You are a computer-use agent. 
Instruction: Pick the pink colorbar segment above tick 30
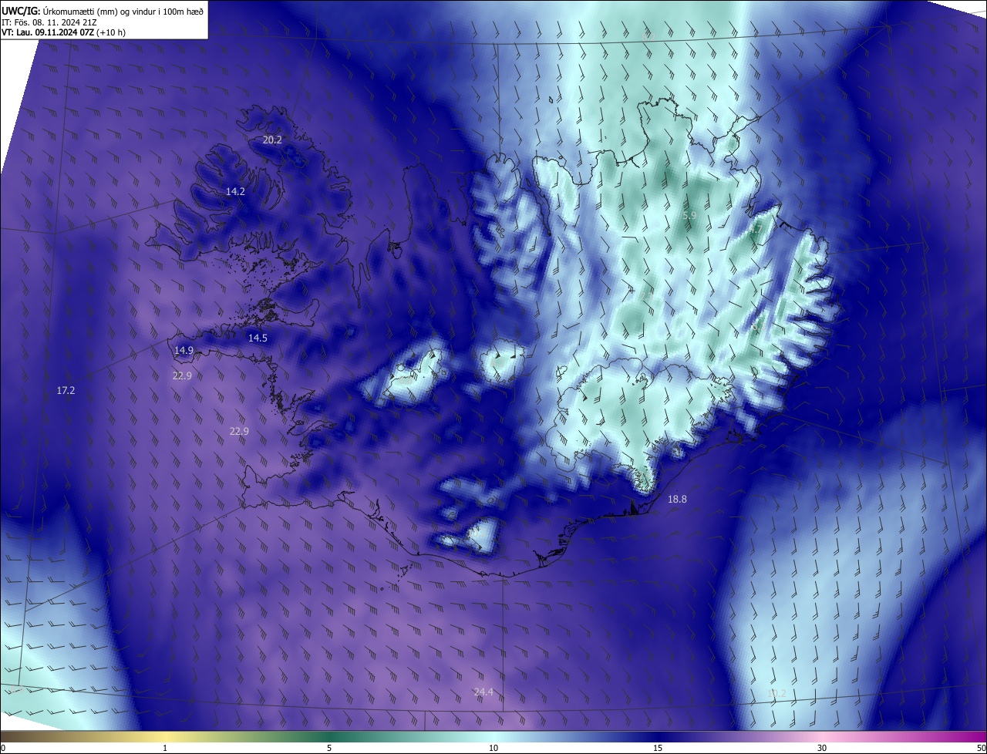(x=822, y=737)
